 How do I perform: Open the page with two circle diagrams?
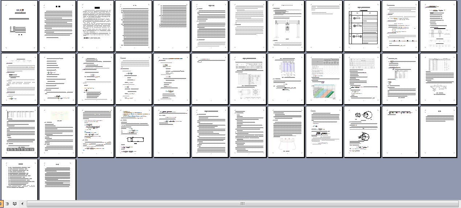click(362, 132)
